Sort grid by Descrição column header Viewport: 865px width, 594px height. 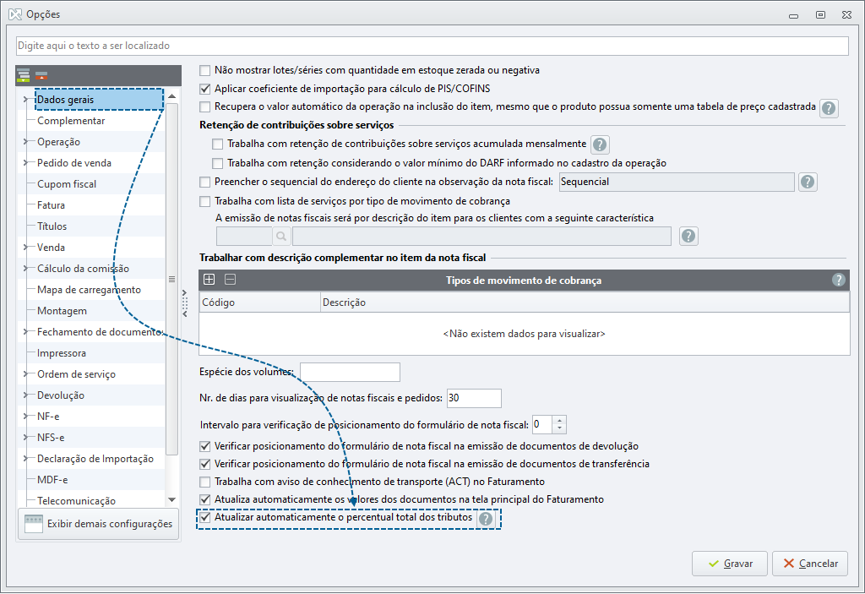tap(585, 302)
